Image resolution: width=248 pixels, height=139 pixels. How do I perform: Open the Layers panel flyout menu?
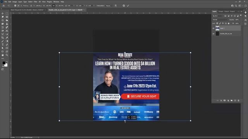[241, 12]
